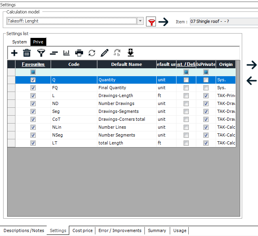The width and height of the screenshot is (258, 236).
Task: Switch to the Cost price tab
Action: [x=82, y=230]
